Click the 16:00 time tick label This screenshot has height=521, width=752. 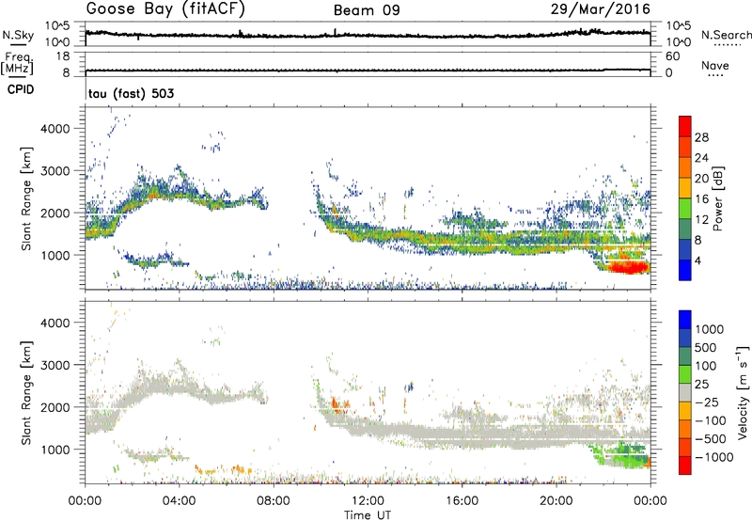click(x=462, y=501)
